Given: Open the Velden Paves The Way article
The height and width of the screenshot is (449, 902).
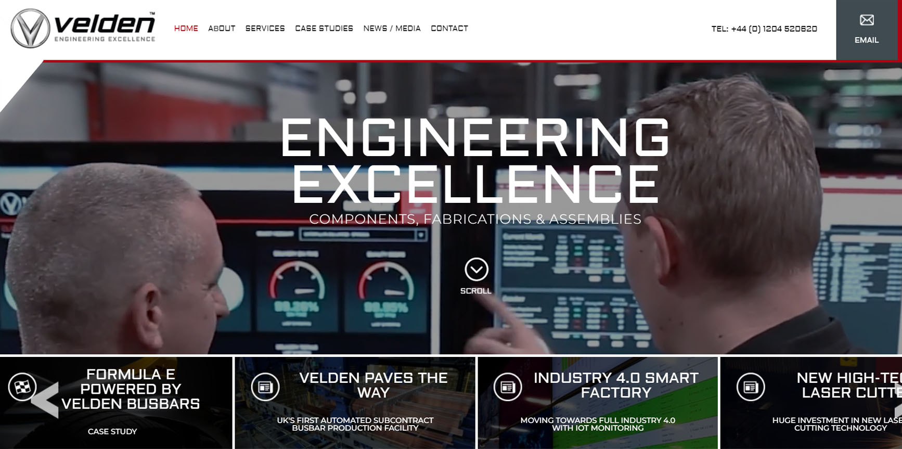Looking at the screenshot, I should [373, 385].
